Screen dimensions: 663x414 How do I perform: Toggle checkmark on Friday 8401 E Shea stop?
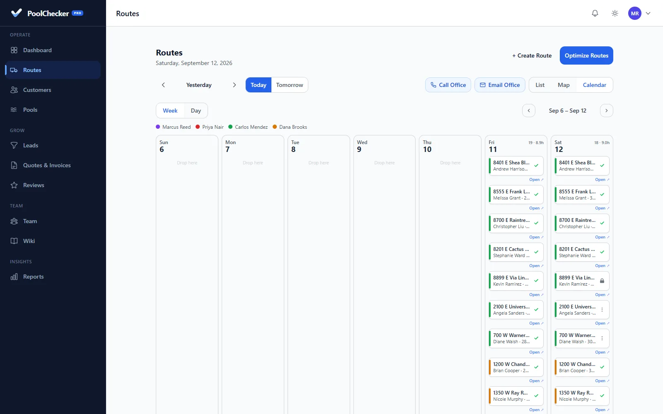[x=536, y=166]
